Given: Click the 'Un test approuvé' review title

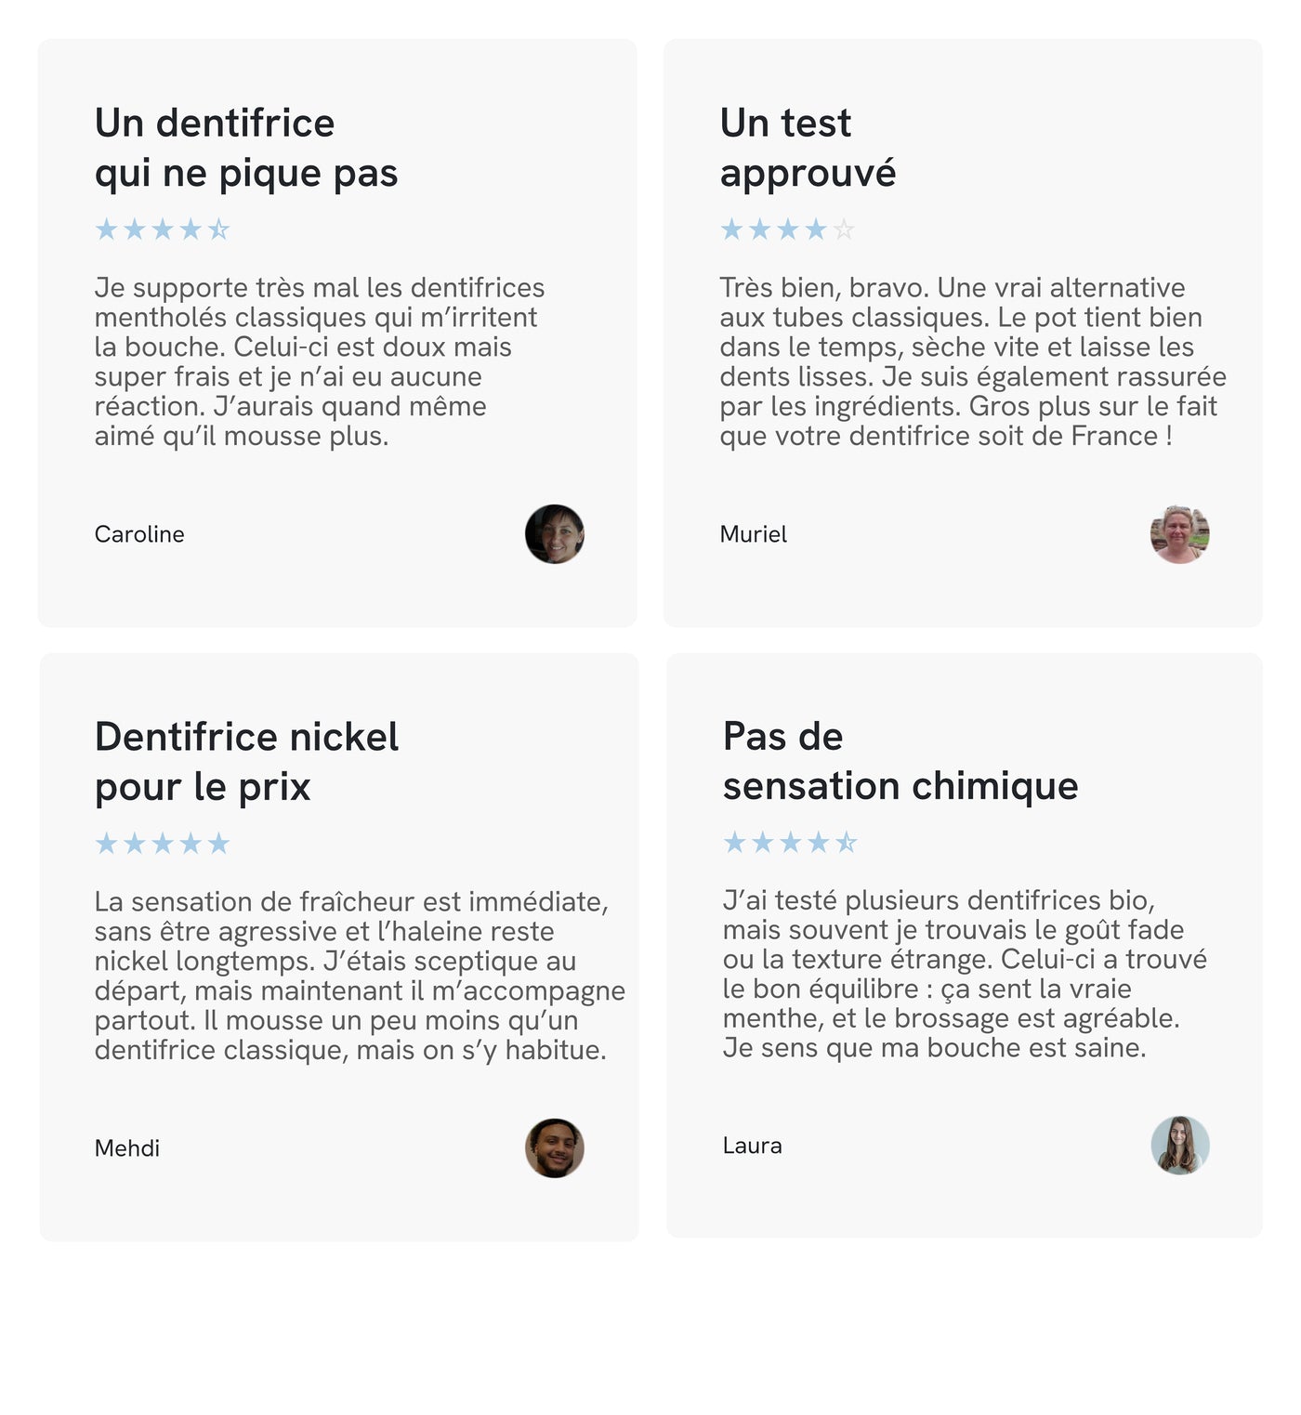Looking at the screenshot, I should click(808, 148).
